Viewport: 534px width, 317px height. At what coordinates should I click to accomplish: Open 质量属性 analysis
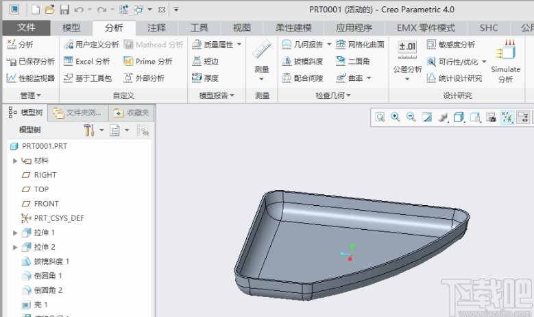tap(213, 45)
